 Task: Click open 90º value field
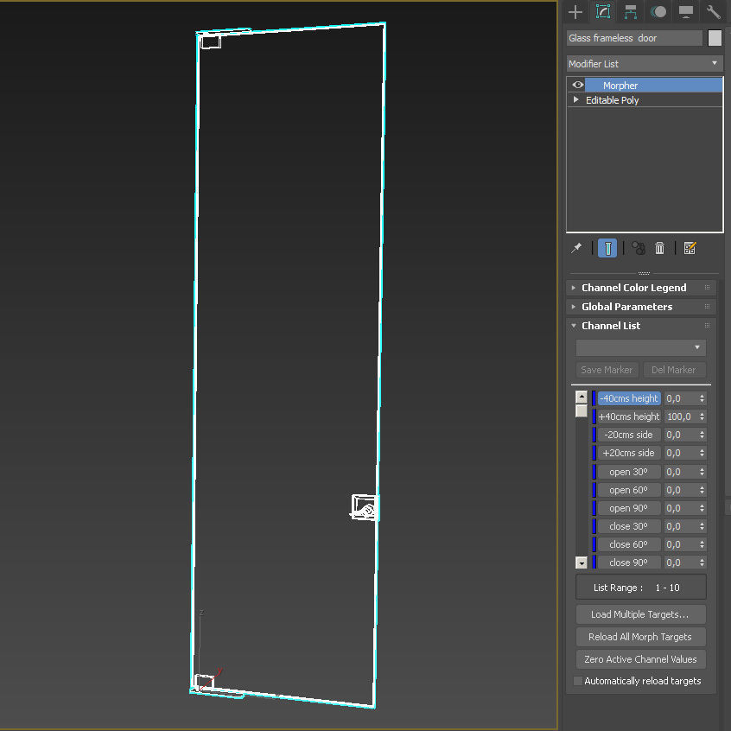[x=681, y=508]
